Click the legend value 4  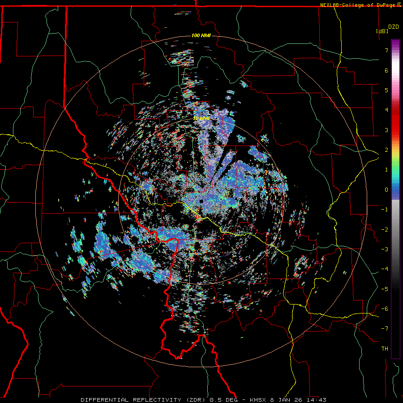pos(386,110)
